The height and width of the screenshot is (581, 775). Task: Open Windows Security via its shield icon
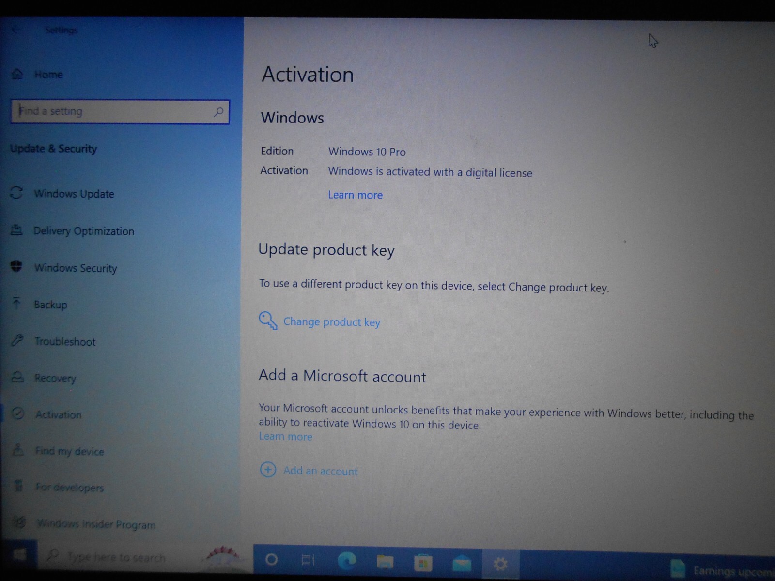tap(16, 267)
